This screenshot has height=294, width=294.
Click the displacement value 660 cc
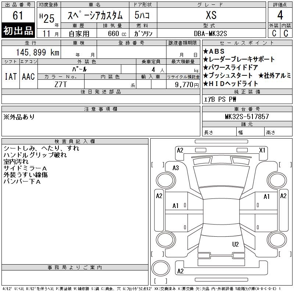point(117,34)
